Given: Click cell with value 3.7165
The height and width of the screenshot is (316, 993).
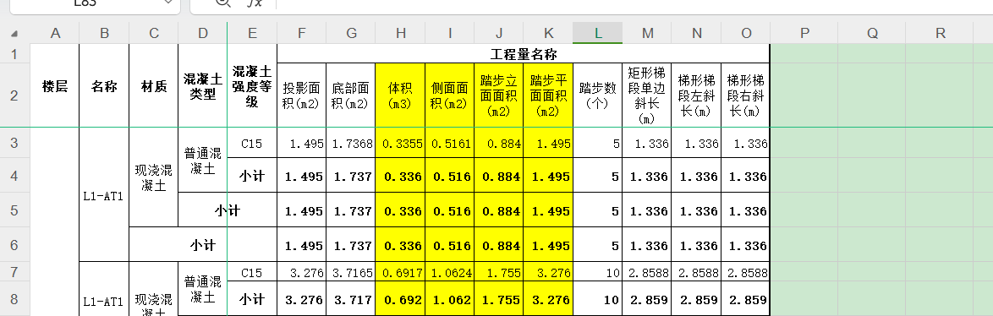Looking at the screenshot, I should (x=352, y=272).
